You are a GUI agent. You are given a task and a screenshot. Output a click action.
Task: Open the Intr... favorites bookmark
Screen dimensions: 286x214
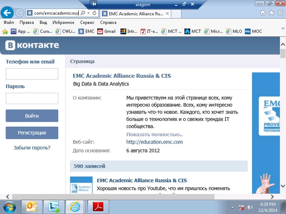(x=129, y=31)
